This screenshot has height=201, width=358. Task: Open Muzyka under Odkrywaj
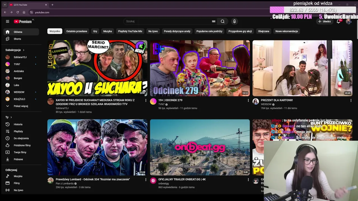tap(21, 176)
